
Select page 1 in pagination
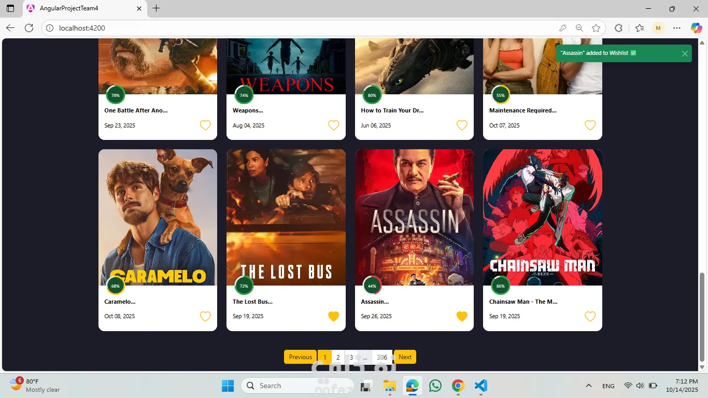pyautogui.click(x=324, y=357)
